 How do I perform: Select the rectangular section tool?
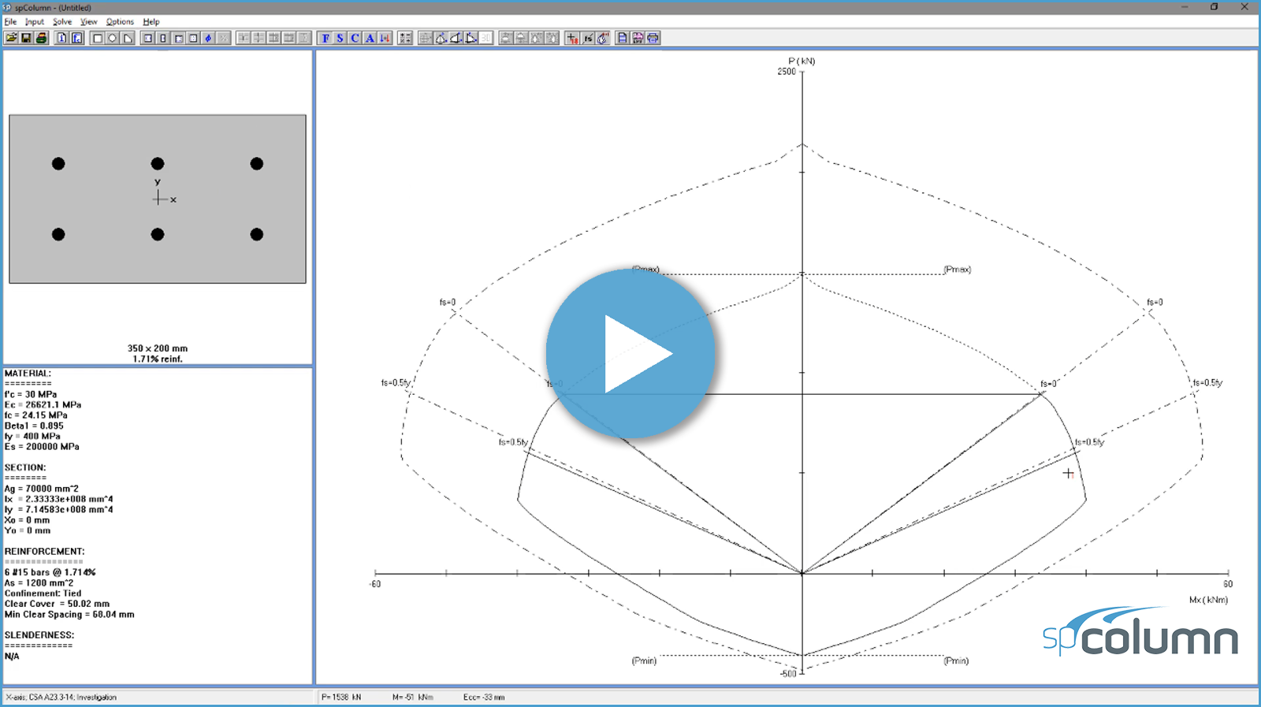coord(98,38)
